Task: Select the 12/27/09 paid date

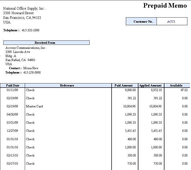Action: 12,131
